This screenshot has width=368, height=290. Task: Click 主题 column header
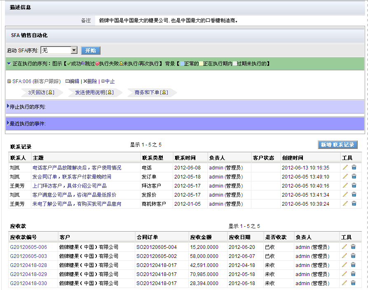coord(38,158)
